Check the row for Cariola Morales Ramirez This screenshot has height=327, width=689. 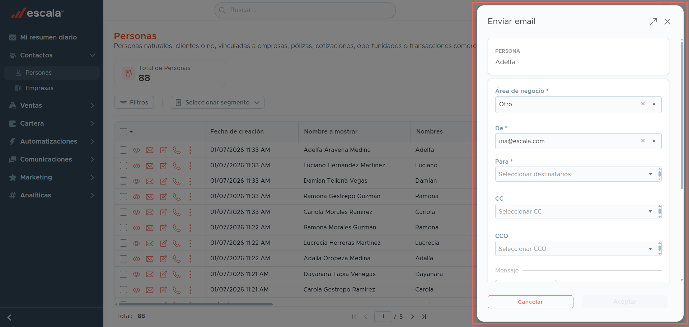coord(123,212)
